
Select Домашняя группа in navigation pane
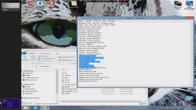click(32, 98)
